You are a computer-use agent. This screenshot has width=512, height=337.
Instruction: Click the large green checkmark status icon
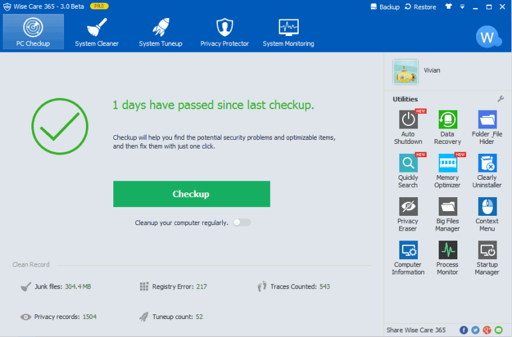(x=60, y=127)
